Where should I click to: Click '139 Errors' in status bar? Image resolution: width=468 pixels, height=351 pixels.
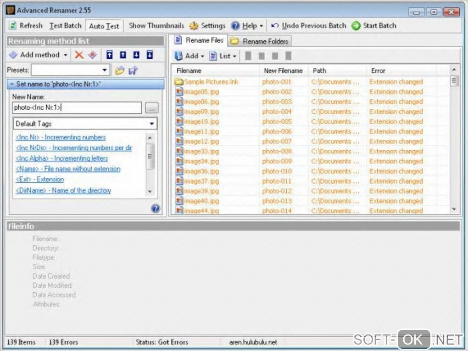tap(63, 342)
